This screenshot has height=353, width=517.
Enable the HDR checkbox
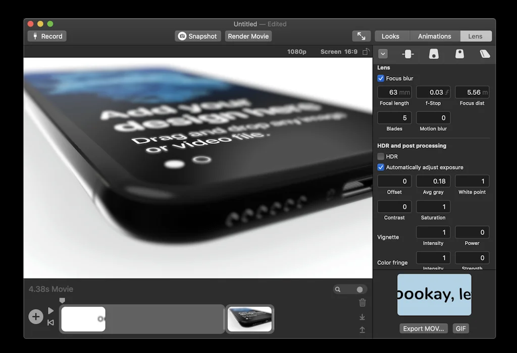click(380, 156)
